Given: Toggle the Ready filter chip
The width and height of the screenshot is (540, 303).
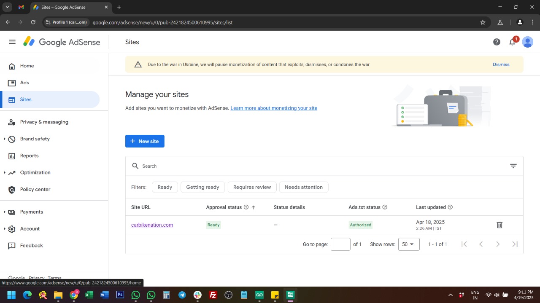Looking at the screenshot, I should (x=165, y=187).
